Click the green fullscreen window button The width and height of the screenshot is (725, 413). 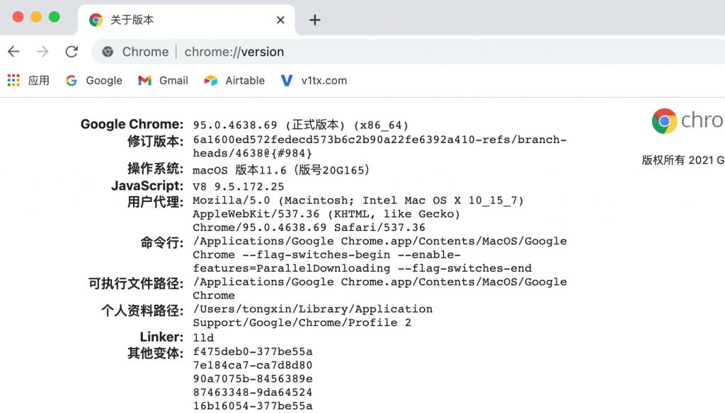pos(54,17)
